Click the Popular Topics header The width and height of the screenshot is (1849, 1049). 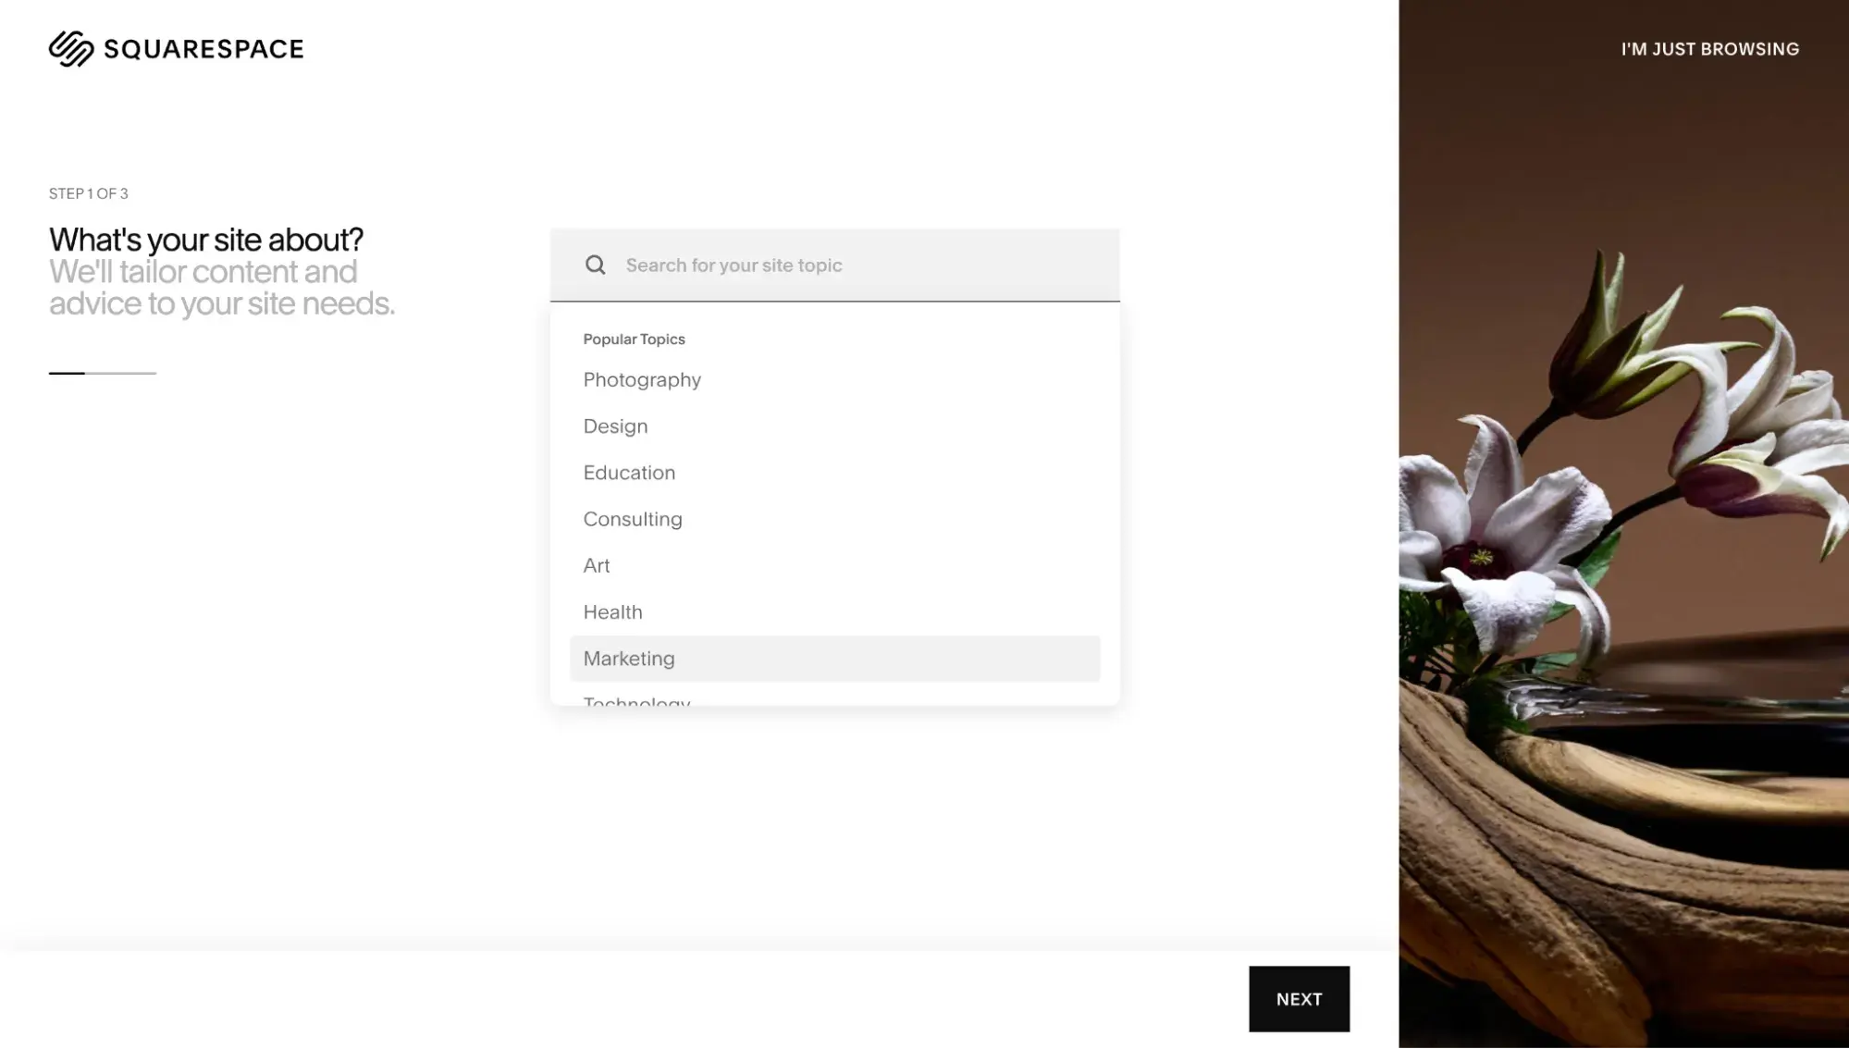634,339
